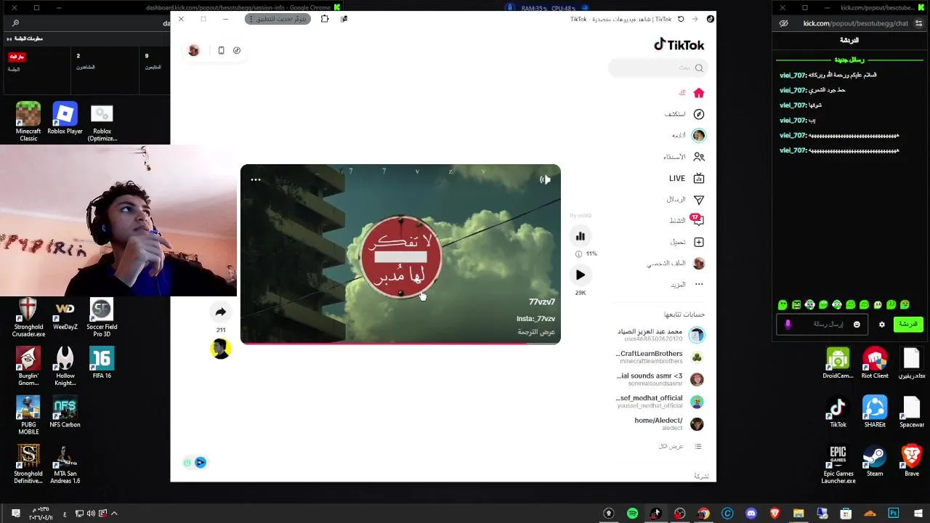The height and width of the screenshot is (523, 930).
Task: Open Riot Client desktop shortcut
Action: coord(875,362)
